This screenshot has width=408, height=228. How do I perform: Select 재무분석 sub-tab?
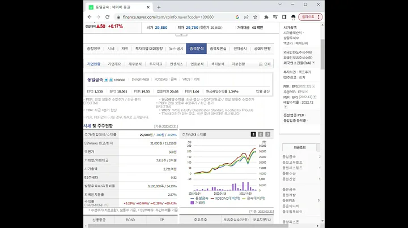coord(135,64)
